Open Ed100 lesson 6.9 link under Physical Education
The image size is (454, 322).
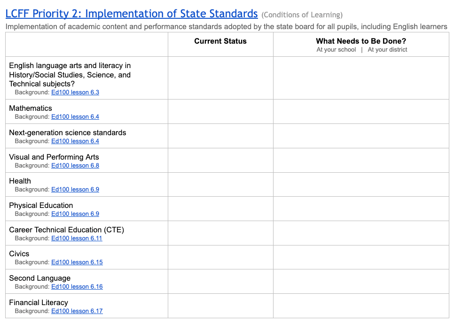click(75, 214)
